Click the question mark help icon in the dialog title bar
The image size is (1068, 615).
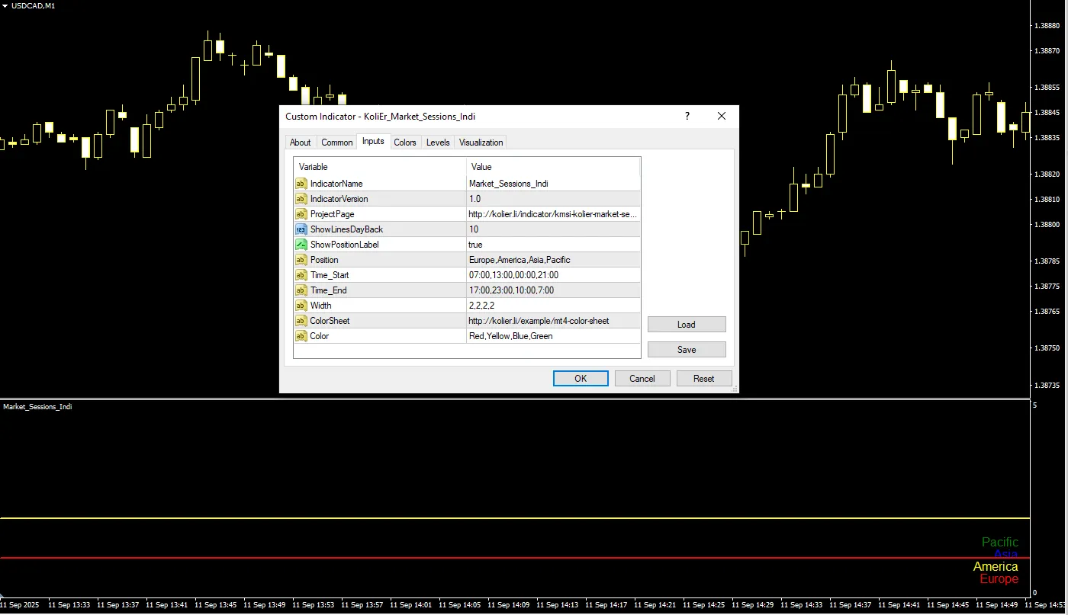click(x=687, y=117)
